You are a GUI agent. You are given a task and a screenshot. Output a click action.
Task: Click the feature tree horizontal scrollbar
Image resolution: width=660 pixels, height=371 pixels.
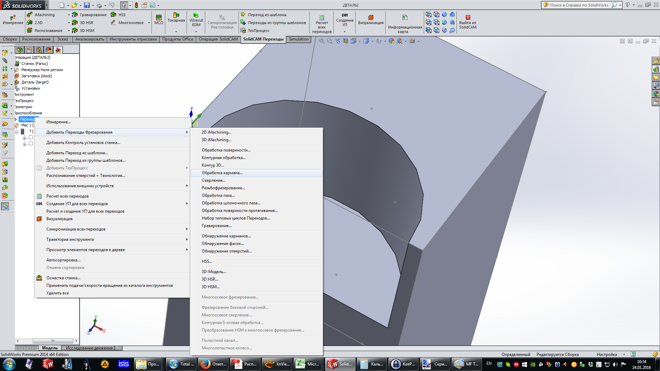point(53,341)
